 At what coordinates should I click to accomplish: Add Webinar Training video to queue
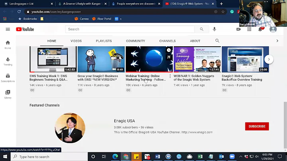tap(169, 57)
